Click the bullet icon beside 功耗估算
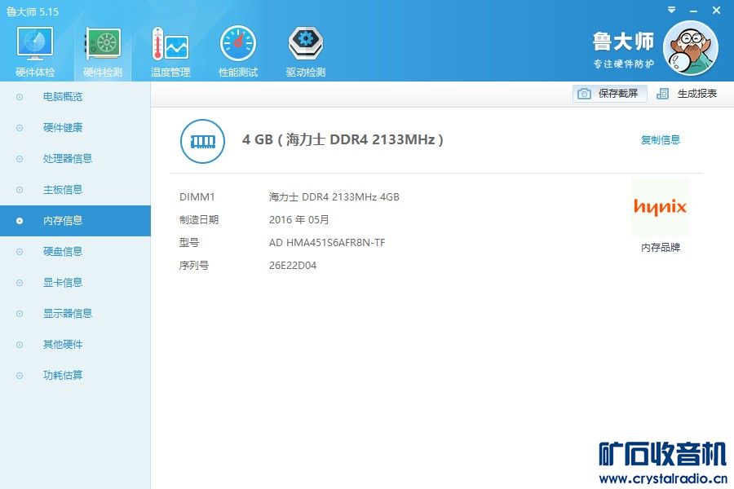This screenshot has height=489, width=734. click(20, 375)
